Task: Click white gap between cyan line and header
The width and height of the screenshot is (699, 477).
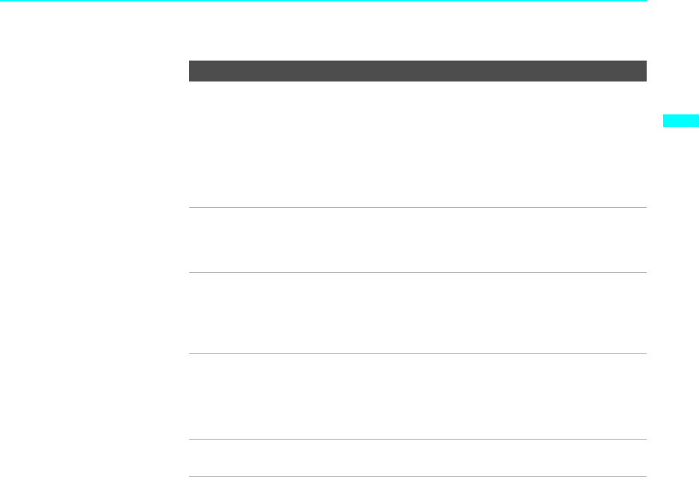Action: point(417,31)
